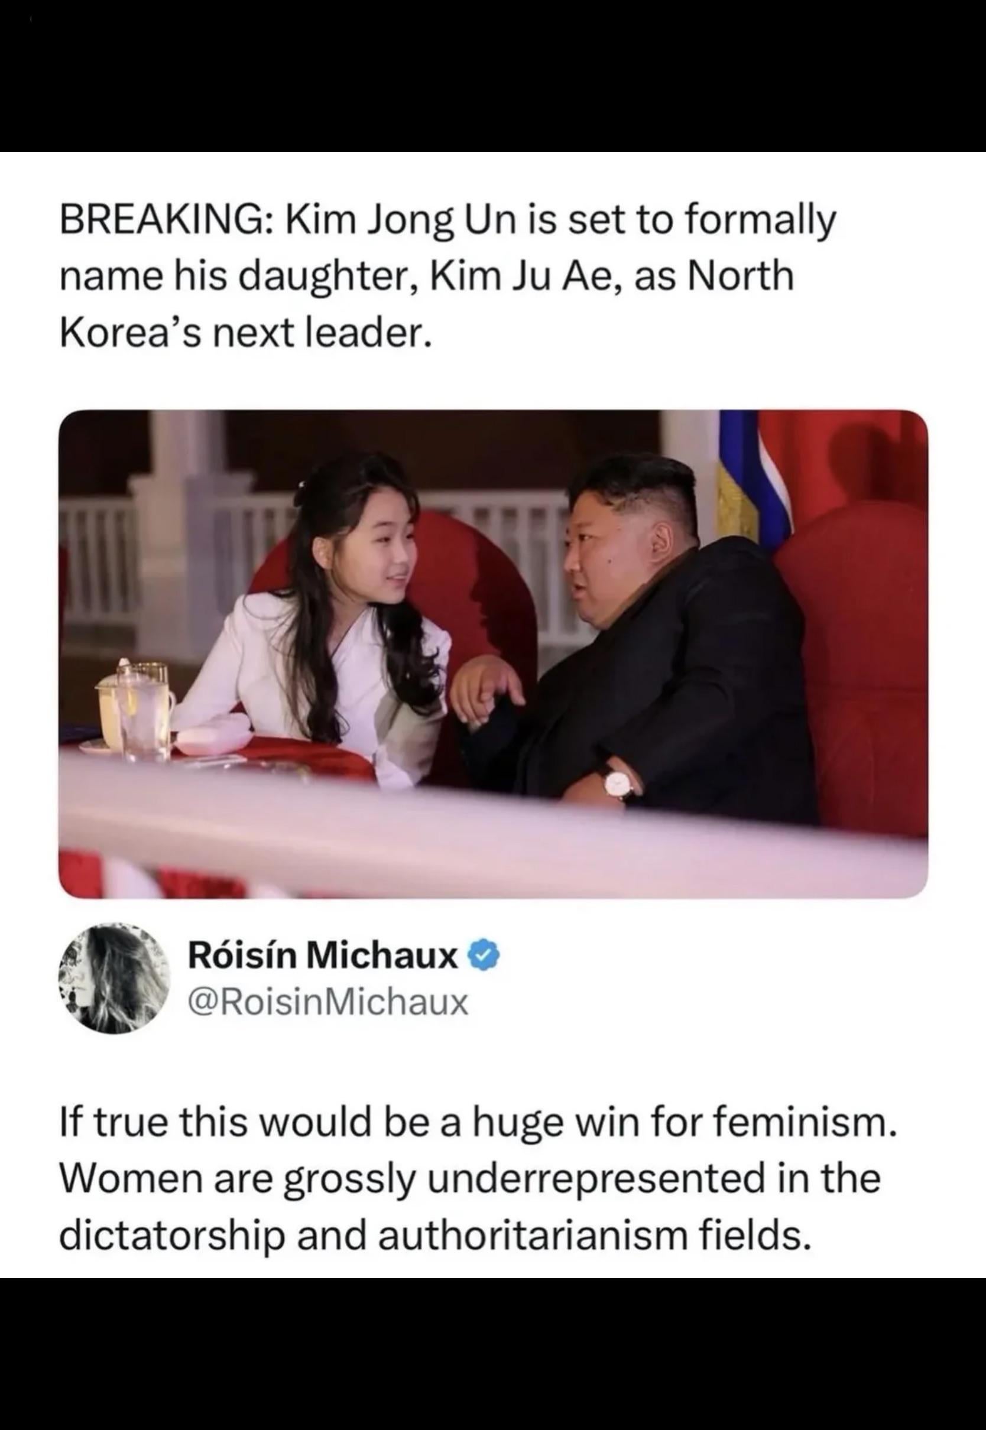This screenshot has height=1430, width=986.
Task: Click the 'dictatorship and authoritarianism fields' line
Action: click(435, 1235)
